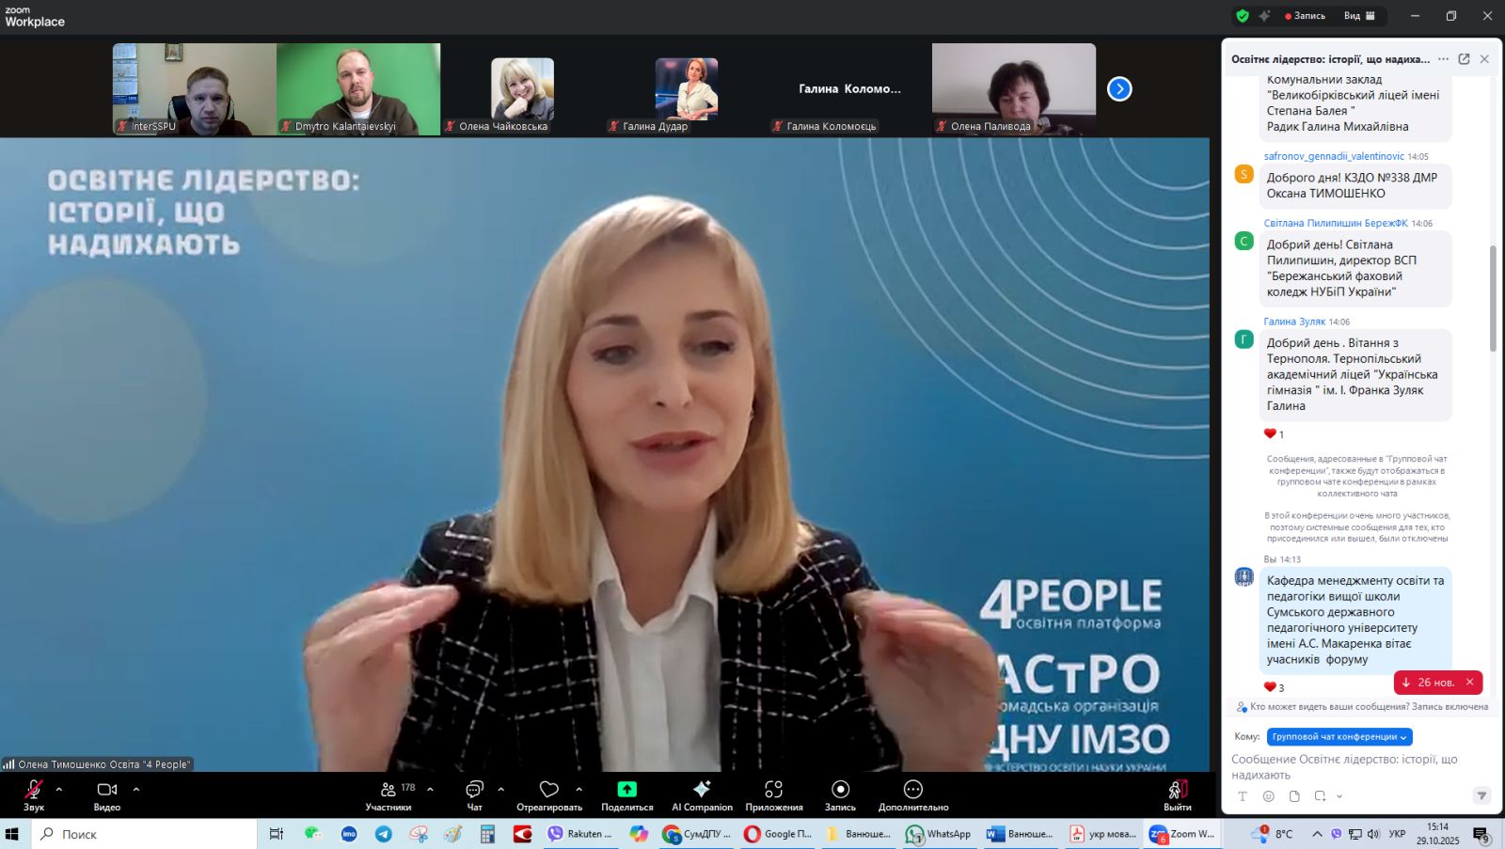This screenshot has height=849, width=1505.
Task: Show next participants with the blue arrow
Action: click(x=1119, y=89)
